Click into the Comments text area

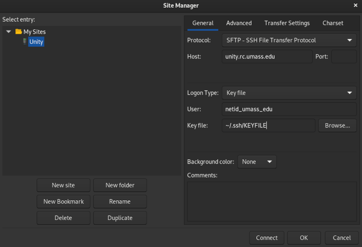coord(272,201)
